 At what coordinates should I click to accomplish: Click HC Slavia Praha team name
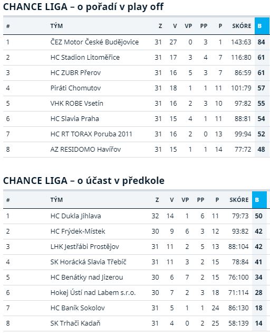coord(74,118)
